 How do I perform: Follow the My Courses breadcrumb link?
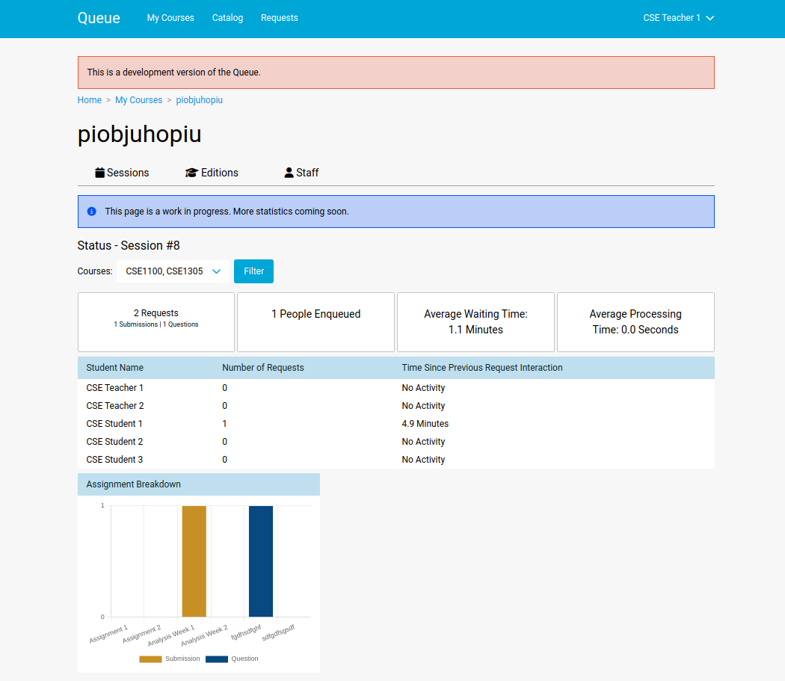[x=138, y=100]
